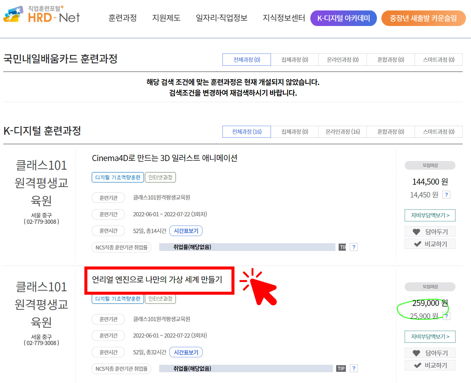Open employment rate help icon for Cinema4D course
The image size is (471, 383).
pos(354,247)
